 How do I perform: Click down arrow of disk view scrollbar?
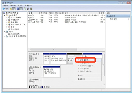coord(104,85)
